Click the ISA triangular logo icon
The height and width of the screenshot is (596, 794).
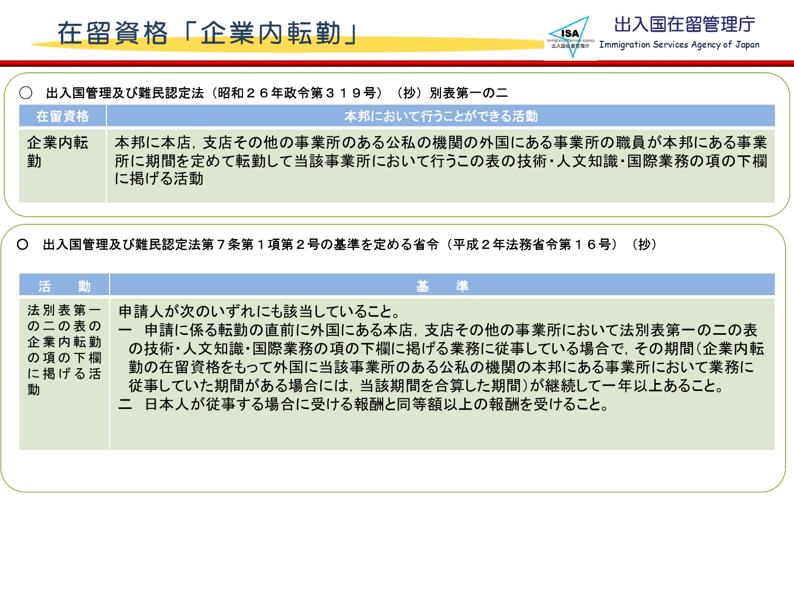pyautogui.click(x=570, y=37)
